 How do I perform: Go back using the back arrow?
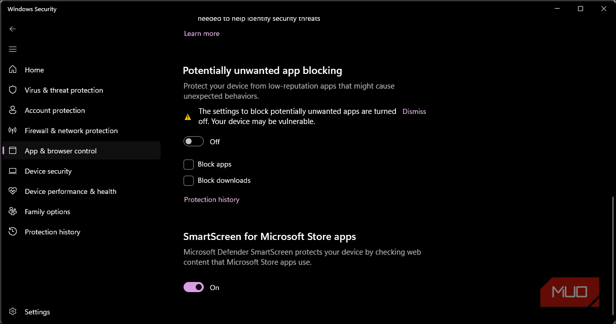click(13, 29)
